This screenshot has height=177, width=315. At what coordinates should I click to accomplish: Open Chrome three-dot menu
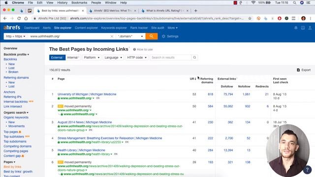[311, 19]
